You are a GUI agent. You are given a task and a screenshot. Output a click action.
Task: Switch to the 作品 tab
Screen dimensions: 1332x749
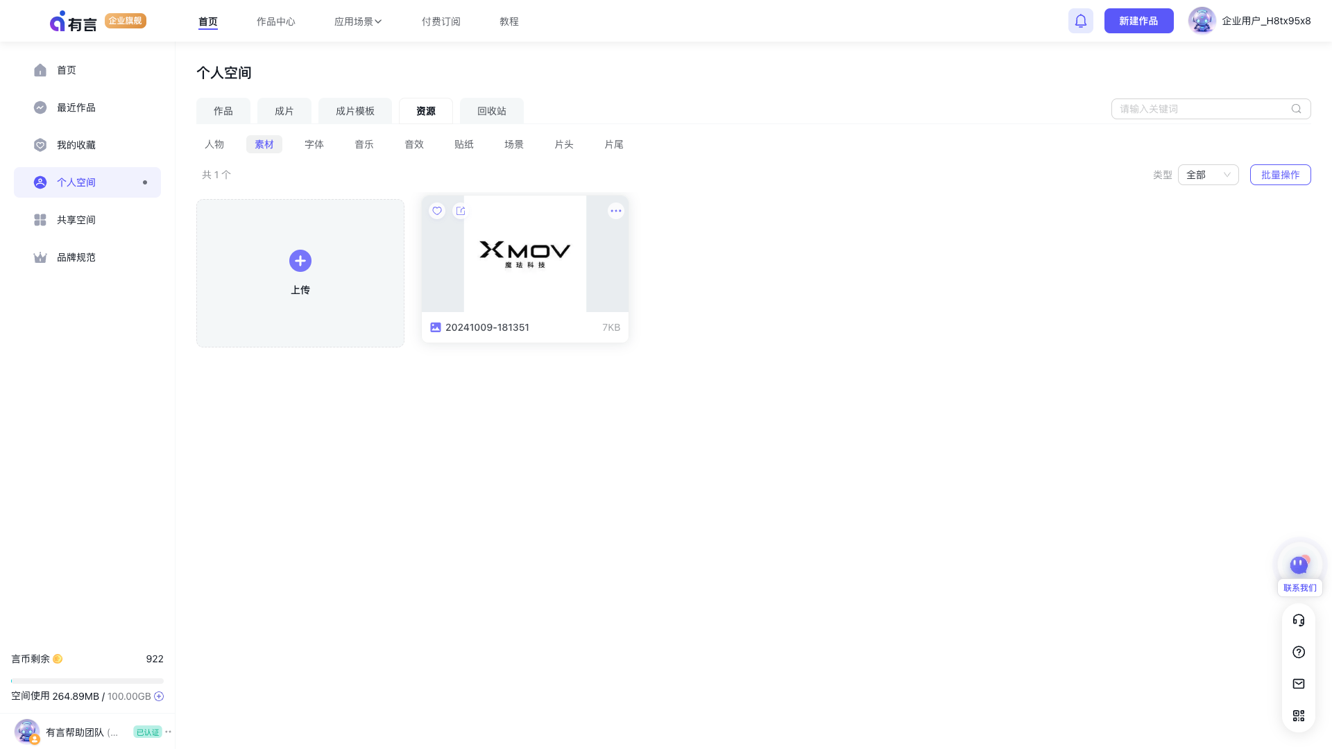click(223, 111)
